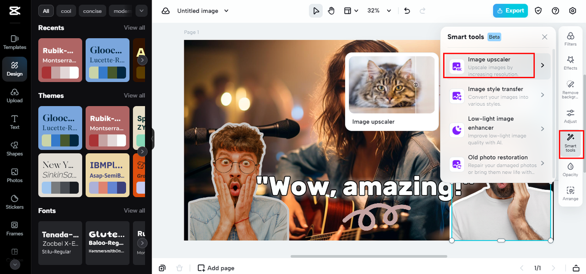Open the Frames panel
Viewport: 586px width, 274px height.
pyautogui.click(x=15, y=228)
